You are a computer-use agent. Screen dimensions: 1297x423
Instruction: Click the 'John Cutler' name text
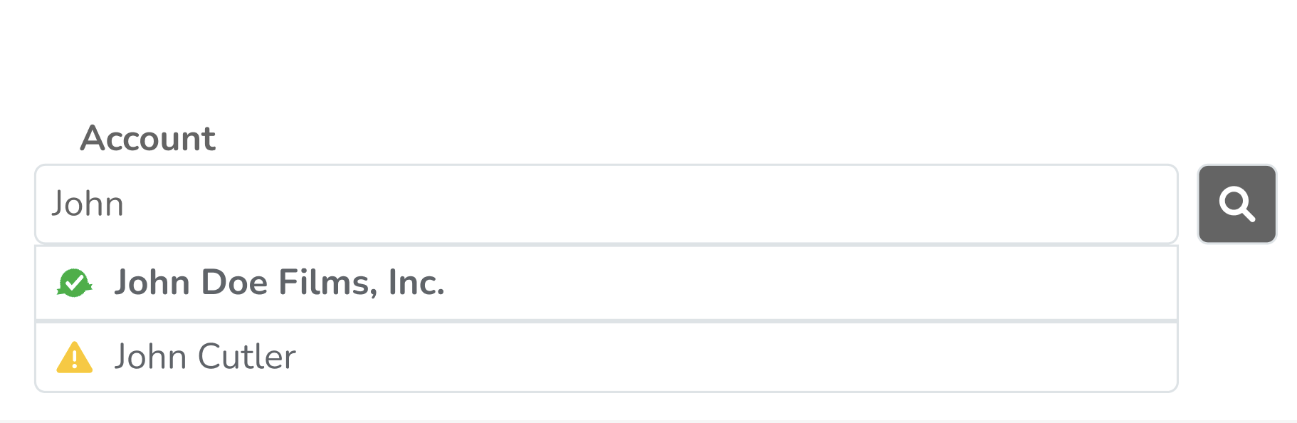[x=205, y=357]
